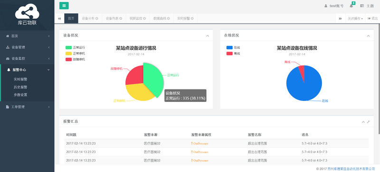Screen dimensions: 380x172
Task: Open the notification bell icon
Action: click(x=351, y=6)
